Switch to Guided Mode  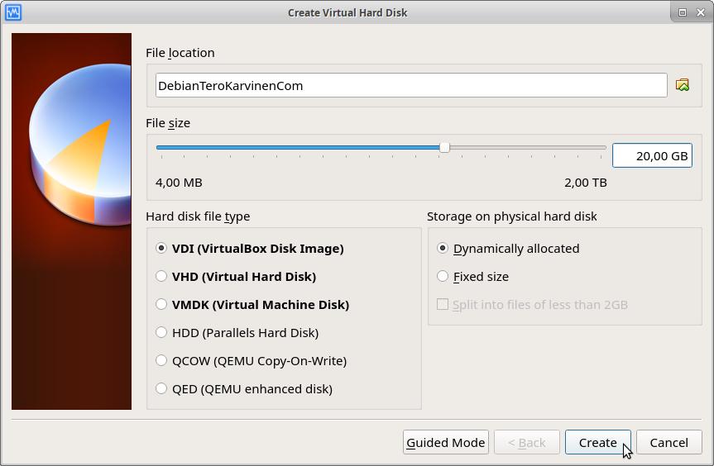coord(445,443)
